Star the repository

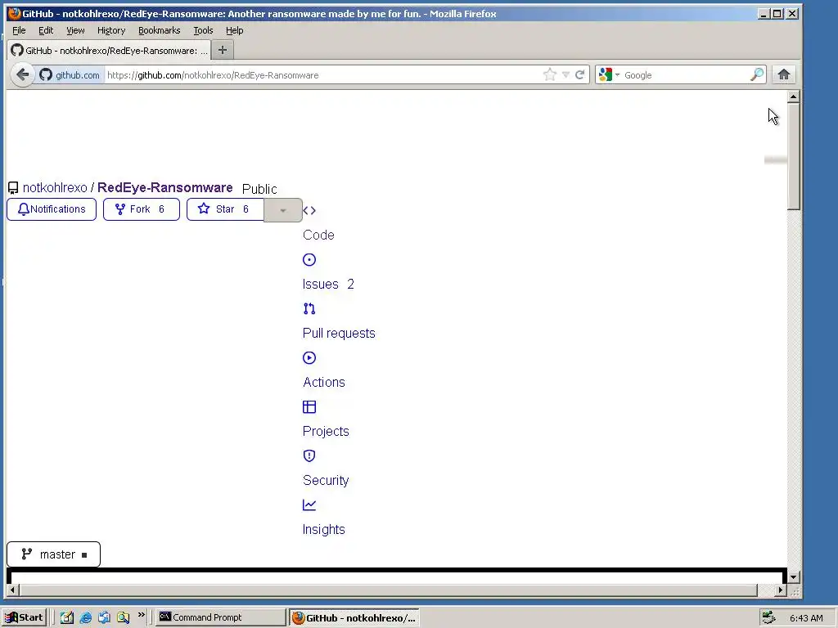tap(225, 209)
